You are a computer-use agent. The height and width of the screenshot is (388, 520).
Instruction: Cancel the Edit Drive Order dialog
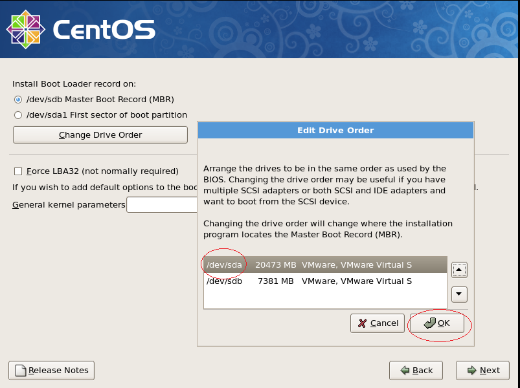pyautogui.click(x=378, y=323)
